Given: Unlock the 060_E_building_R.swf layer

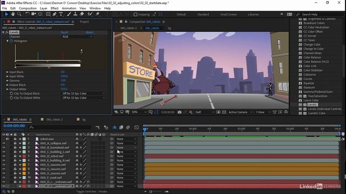Looking at the screenshot, I should [x=15, y=161].
